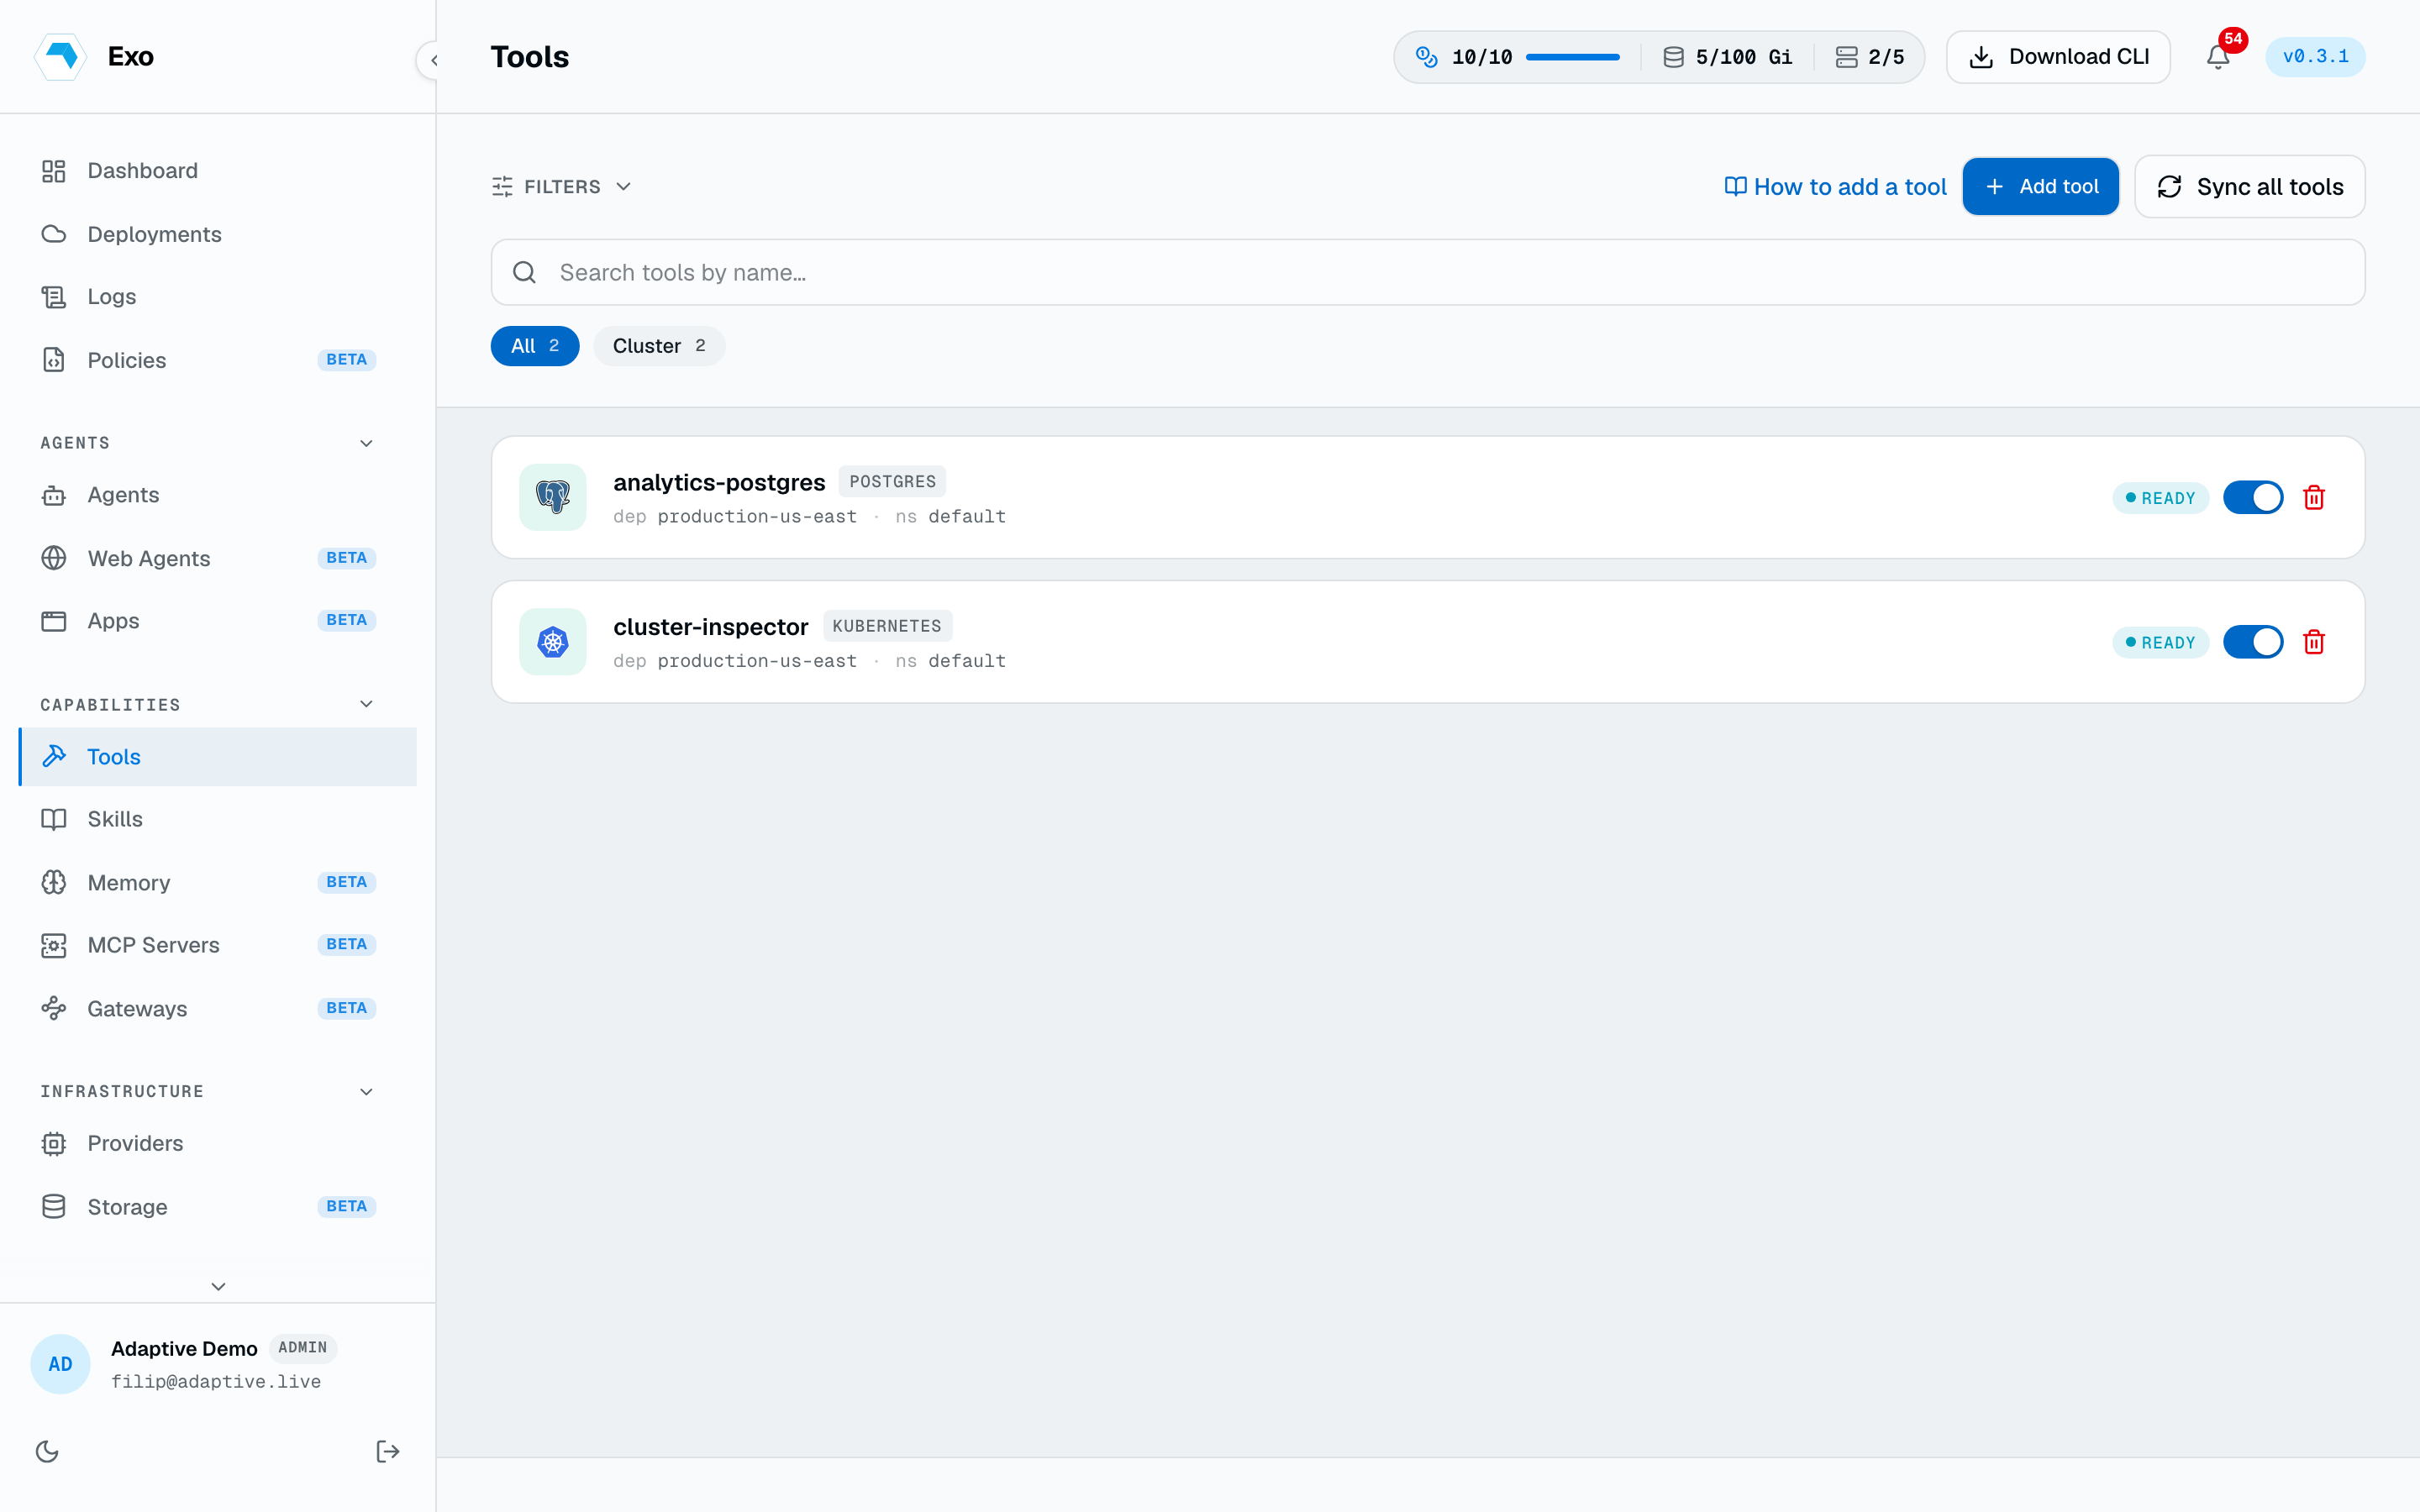Viewport: 2420px width, 1512px height.
Task: Click the READY status of cluster-inspector
Action: tap(2160, 643)
